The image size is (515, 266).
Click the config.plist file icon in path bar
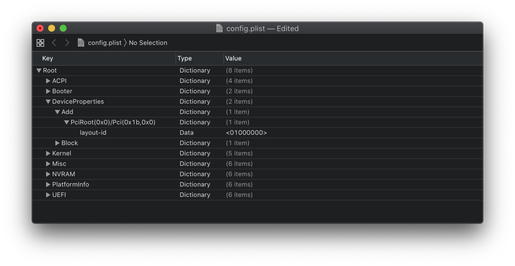pyautogui.click(x=81, y=43)
